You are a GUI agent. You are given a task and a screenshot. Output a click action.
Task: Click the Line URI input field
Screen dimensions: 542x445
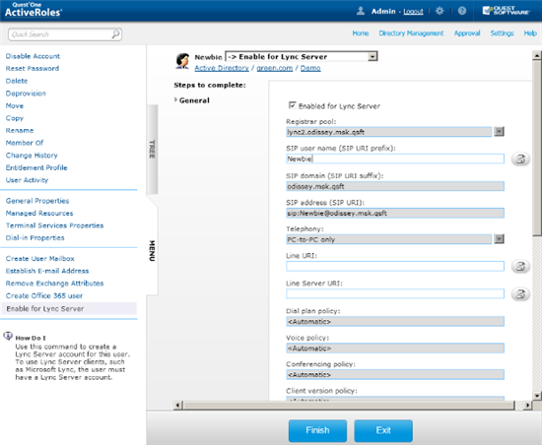click(395, 266)
